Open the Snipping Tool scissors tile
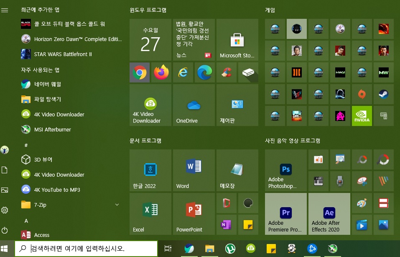400x257 pixels. (362, 181)
